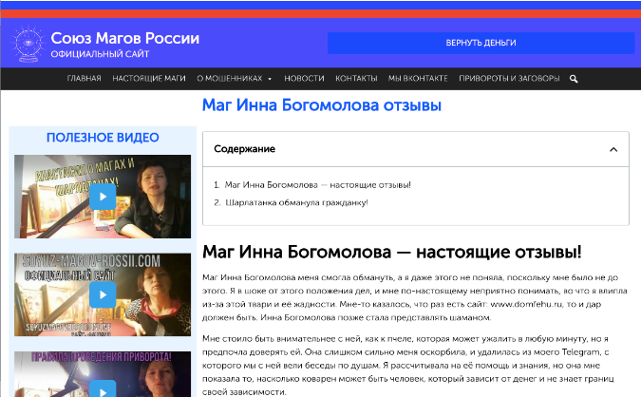This screenshot has width=641, height=397.
Task: Click the Союз Магов России crystal ball logo
Action: point(28,44)
